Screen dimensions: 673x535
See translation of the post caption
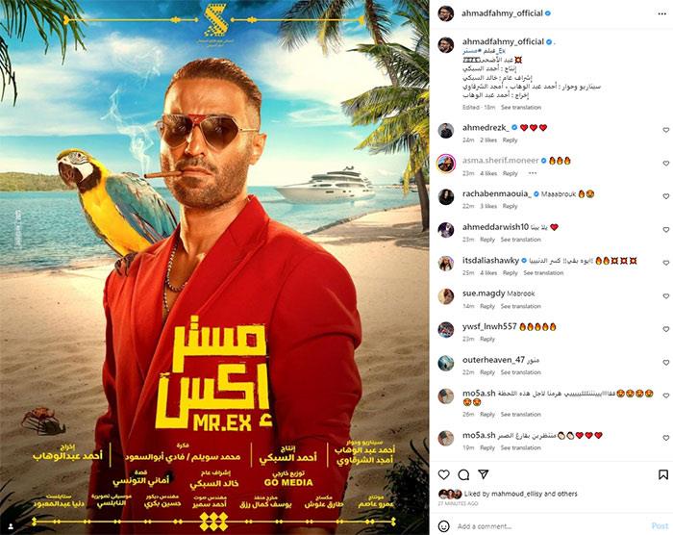pos(521,107)
